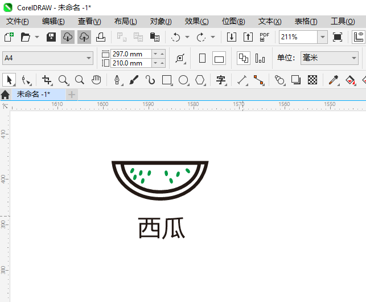Click the Print icon

click(x=101, y=37)
